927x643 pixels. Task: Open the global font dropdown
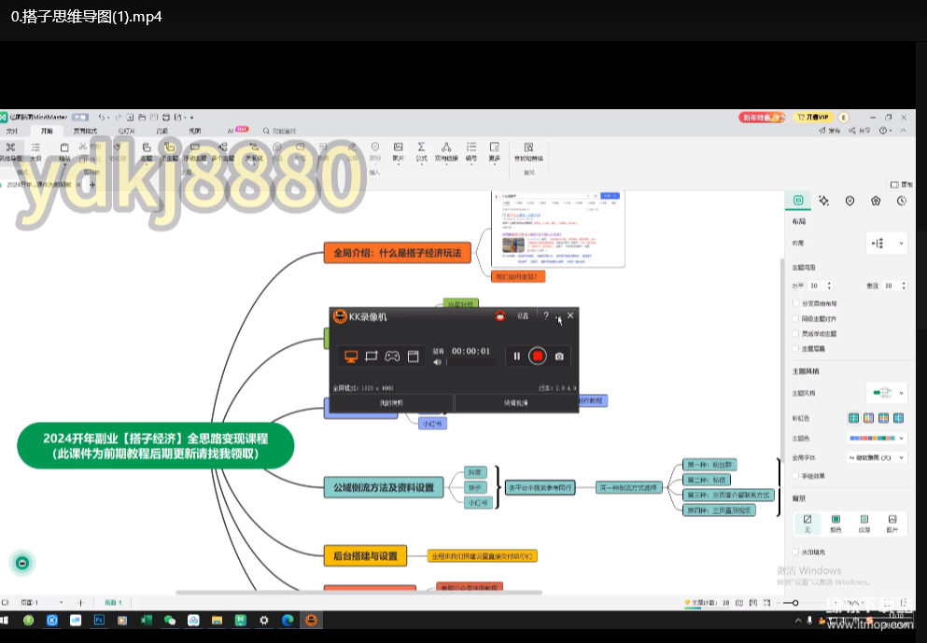(x=877, y=458)
